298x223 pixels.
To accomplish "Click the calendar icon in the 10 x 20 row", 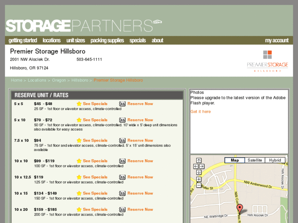I will pos(122,209).
